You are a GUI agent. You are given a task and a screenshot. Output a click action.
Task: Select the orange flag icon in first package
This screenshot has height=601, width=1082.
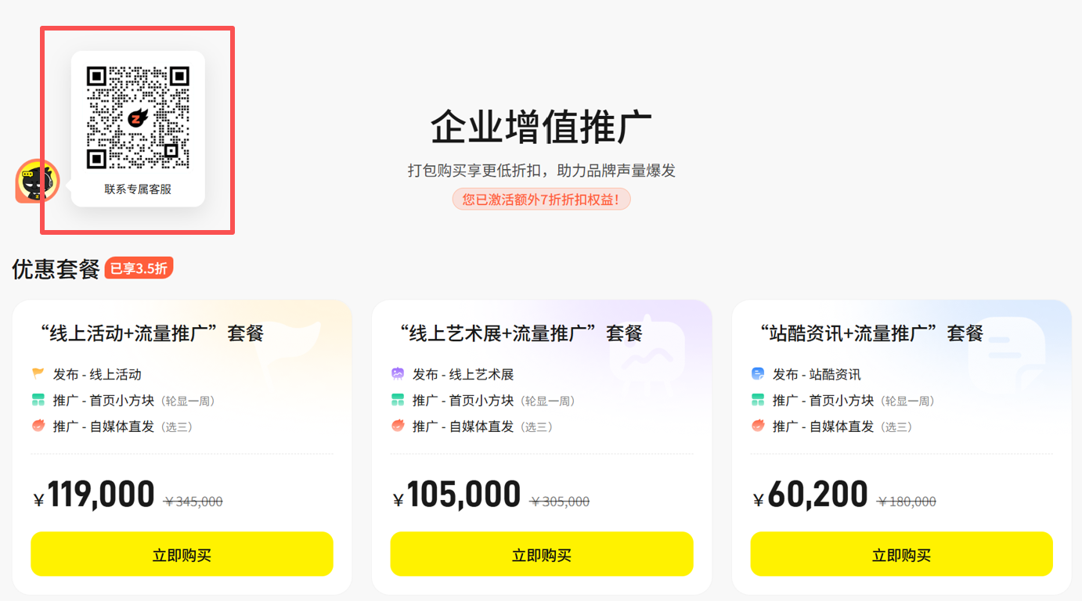pyautogui.click(x=38, y=374)
